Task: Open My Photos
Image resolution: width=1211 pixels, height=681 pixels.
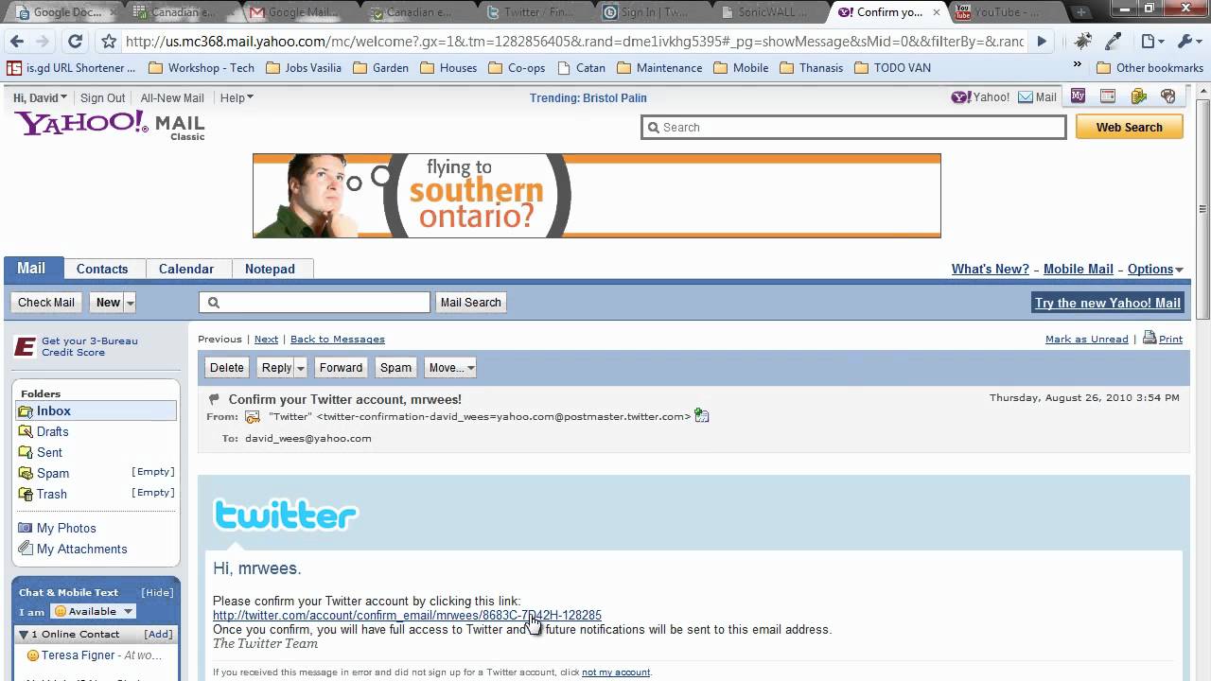Action: point(66,528)
